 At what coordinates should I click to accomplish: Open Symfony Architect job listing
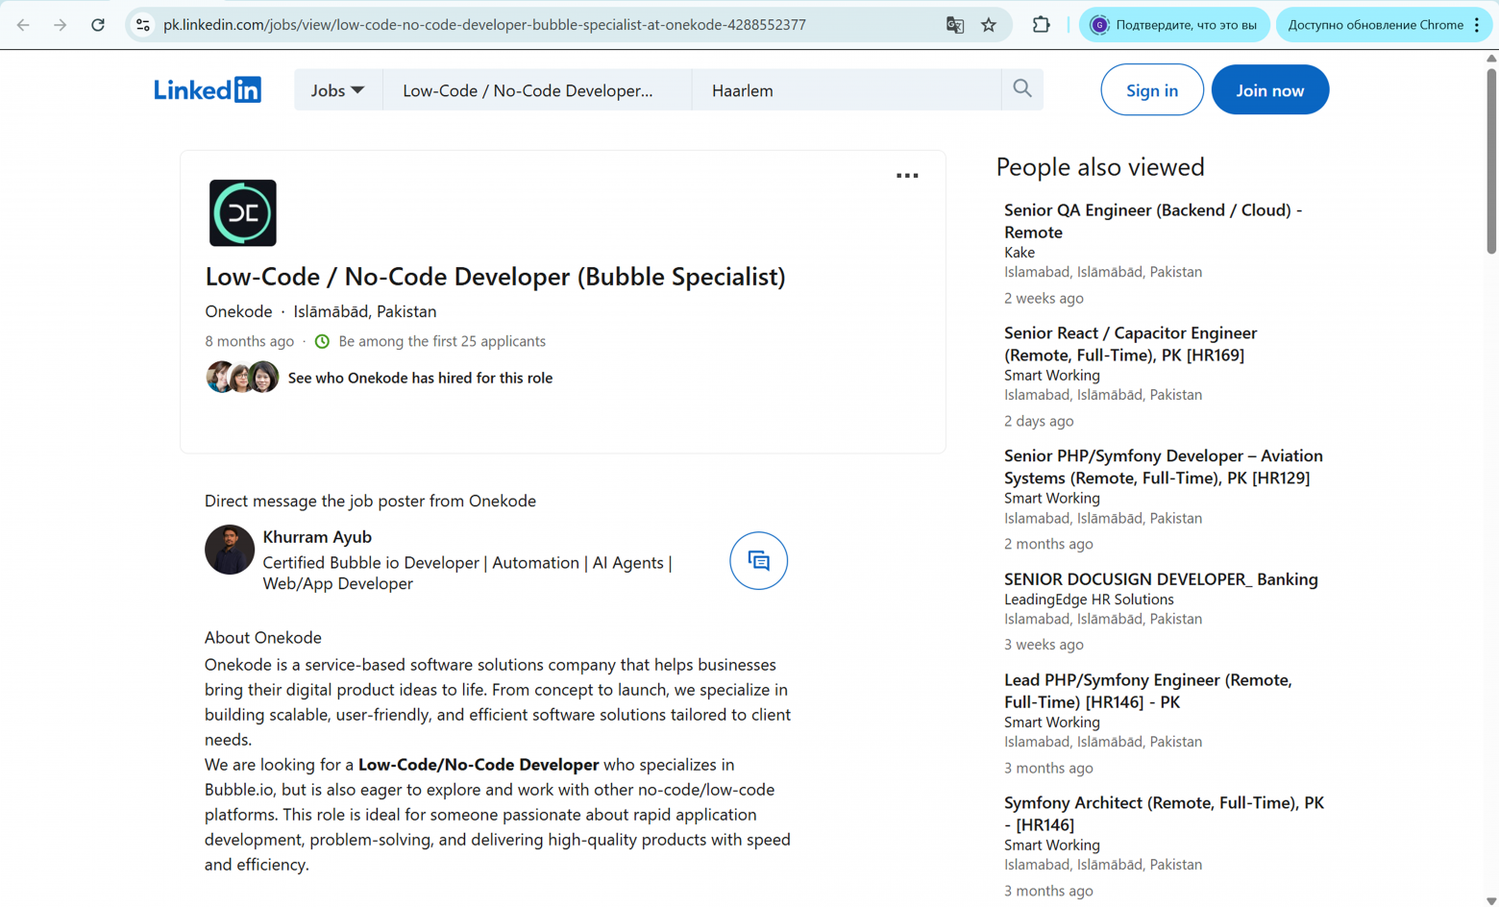[x=1164, y=814]
